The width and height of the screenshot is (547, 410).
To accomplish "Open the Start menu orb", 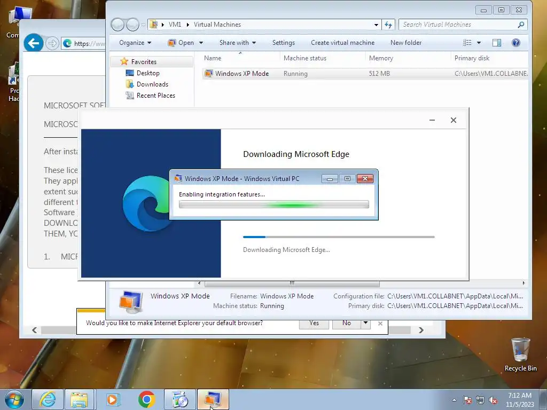I will point(14,400).
